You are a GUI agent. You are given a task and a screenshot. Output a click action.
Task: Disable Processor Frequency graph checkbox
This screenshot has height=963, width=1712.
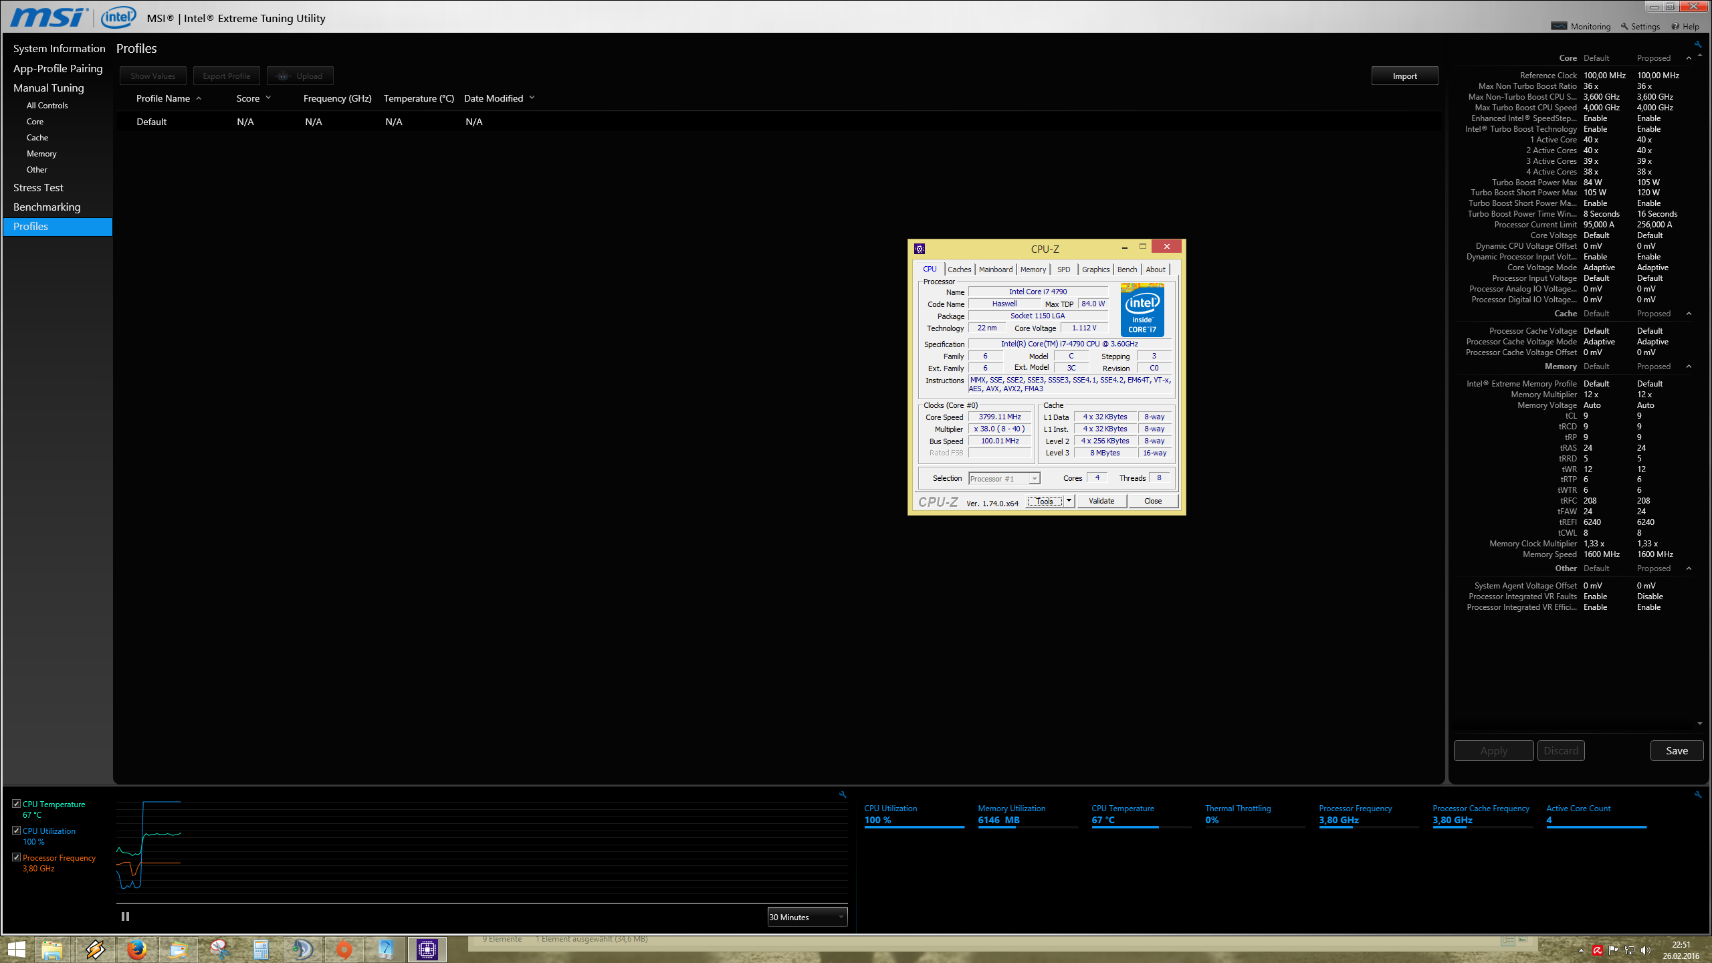(x=17, y=857)
